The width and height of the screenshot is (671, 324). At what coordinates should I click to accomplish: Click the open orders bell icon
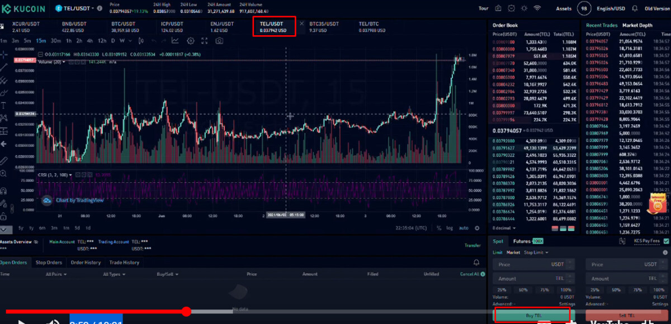click(476, 262)
